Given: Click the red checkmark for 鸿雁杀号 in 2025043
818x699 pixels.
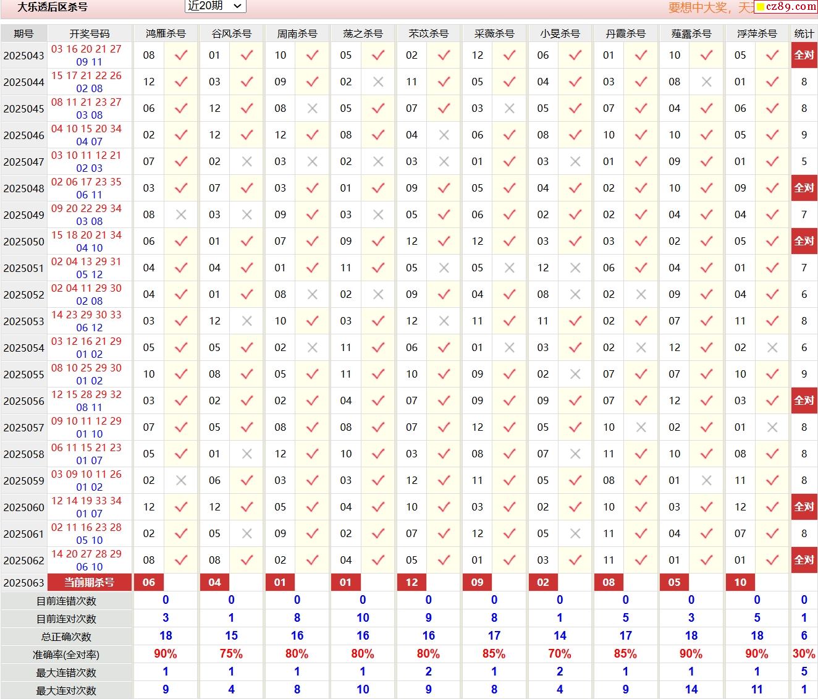Looking at the screenshot, I should click(x=181, y=55).
